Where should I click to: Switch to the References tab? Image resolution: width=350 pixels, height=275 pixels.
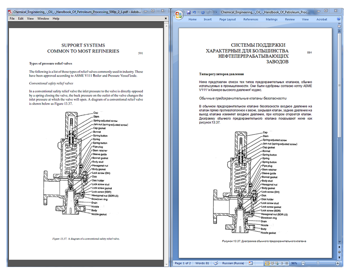point(251,19)
